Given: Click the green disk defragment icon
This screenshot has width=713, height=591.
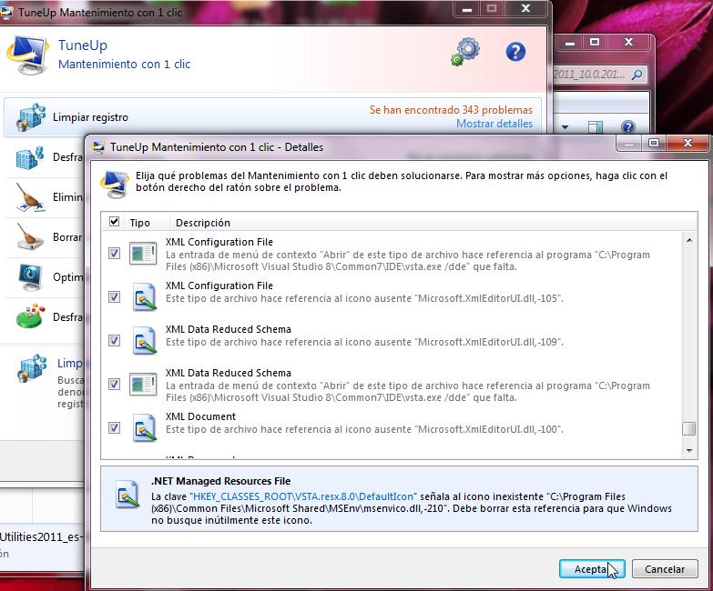Looking at the screenshot, I should coord(30,316).
